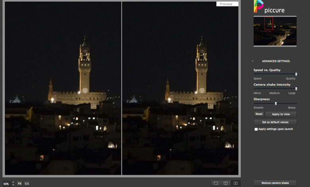This screenshot has height=187, width=310.
Task: Click the Sharpness slider handle
Action: pos(275,103)
